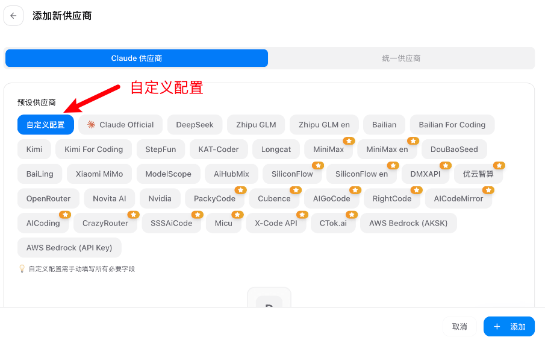Go back with the arrow button

tap(13, 16)
